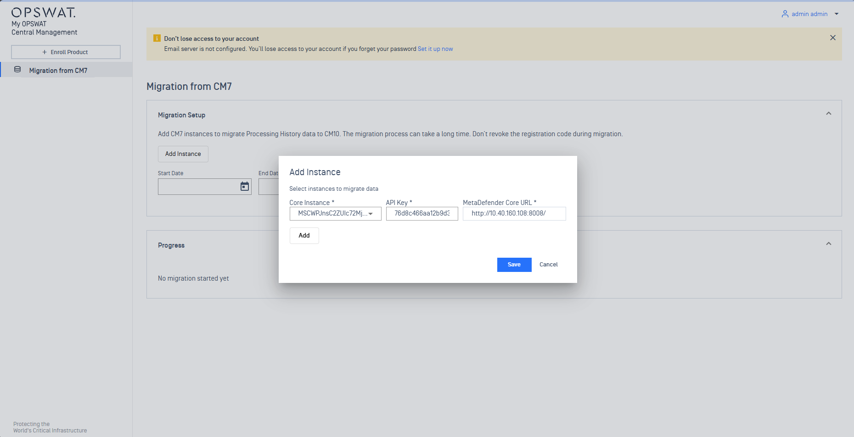Collapse the Migration Setup section
Image resolution: width=854 pixels, height=437 pixels.
click(828, 114)
